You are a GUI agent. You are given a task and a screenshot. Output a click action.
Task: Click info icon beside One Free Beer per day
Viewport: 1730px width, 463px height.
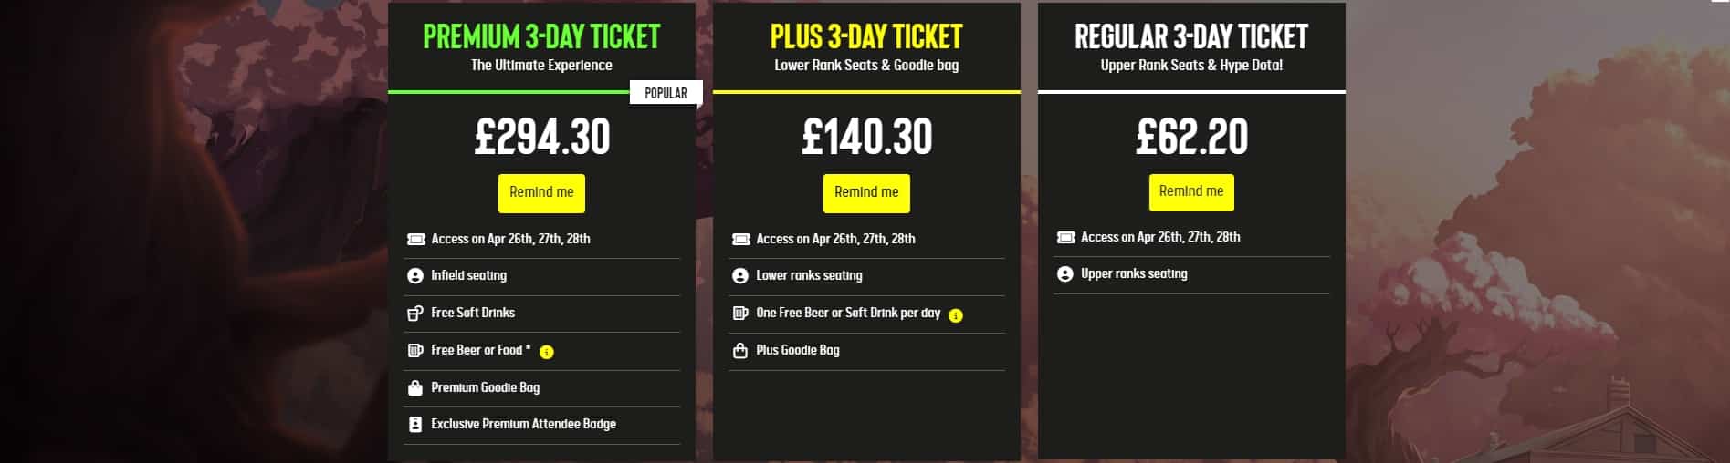[x=956, y=315]
